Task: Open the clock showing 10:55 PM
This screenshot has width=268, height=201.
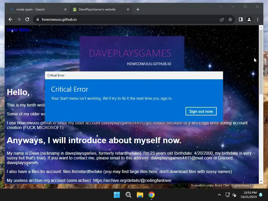Action: coord(249,195)
